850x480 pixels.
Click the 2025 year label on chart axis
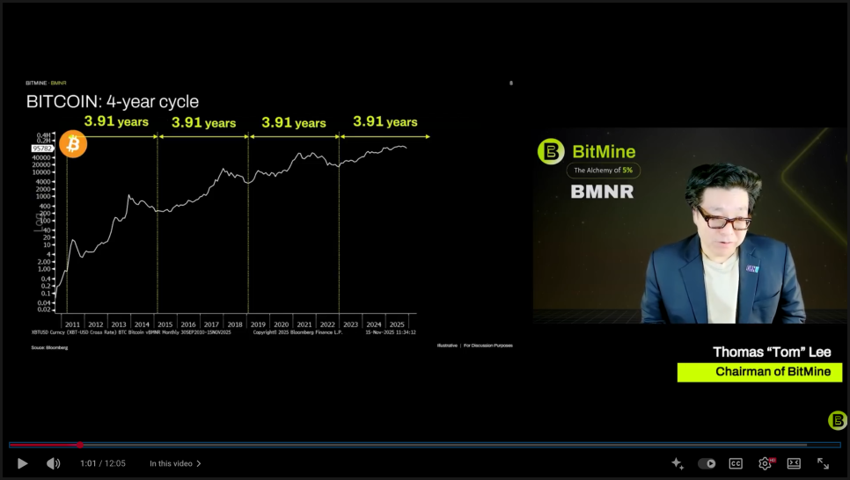click(397, 324)
